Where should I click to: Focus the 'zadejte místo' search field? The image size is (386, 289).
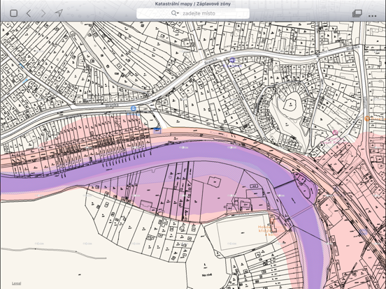pyautogui.click(x=193, y=13)
